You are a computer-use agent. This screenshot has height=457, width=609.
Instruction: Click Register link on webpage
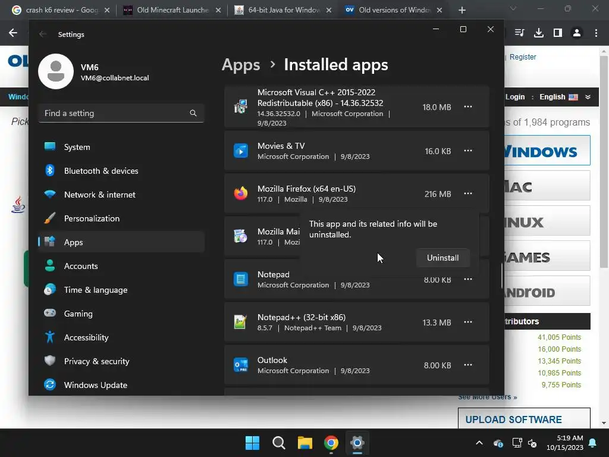pos(523,57)
